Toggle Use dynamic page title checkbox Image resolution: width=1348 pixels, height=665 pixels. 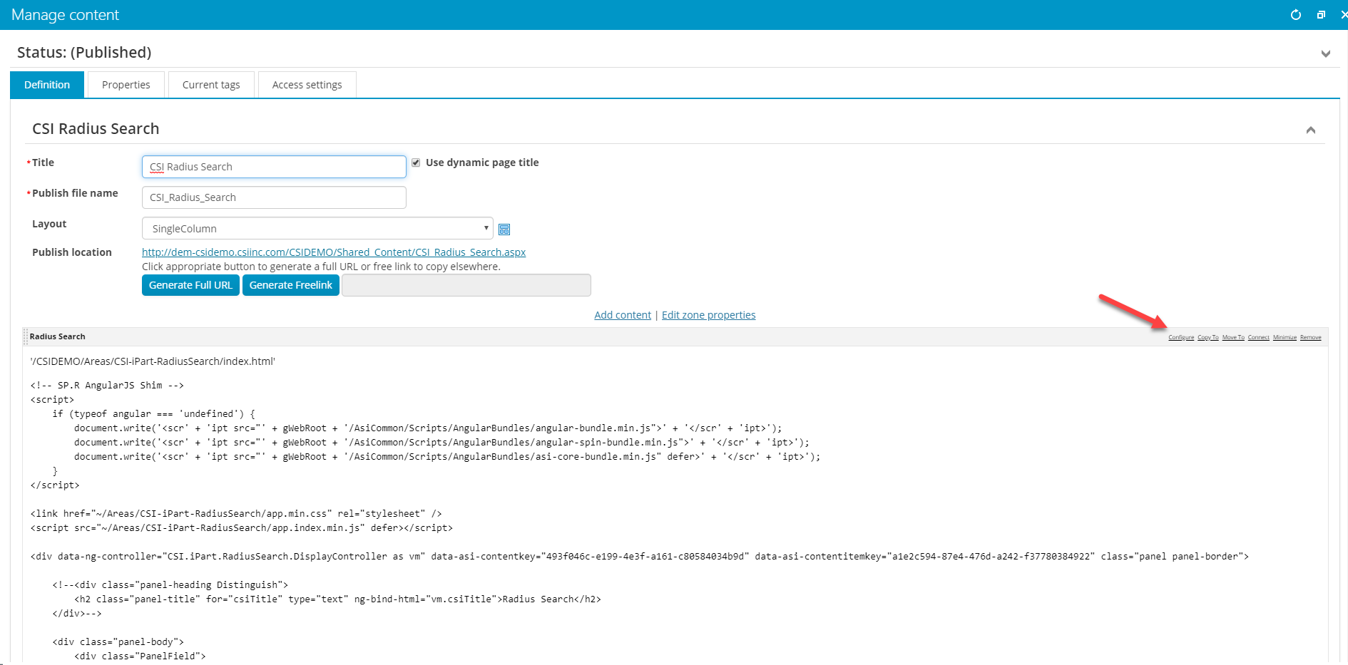pos(416,163)
